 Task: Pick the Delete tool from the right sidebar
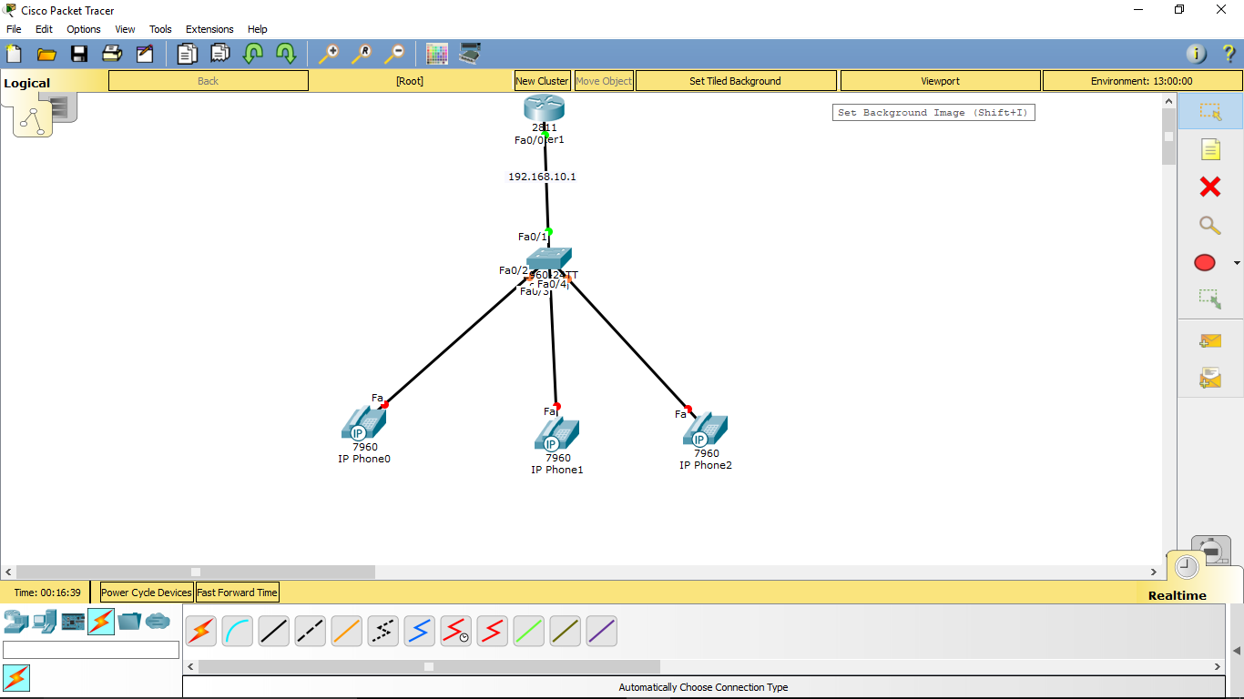1209,187
